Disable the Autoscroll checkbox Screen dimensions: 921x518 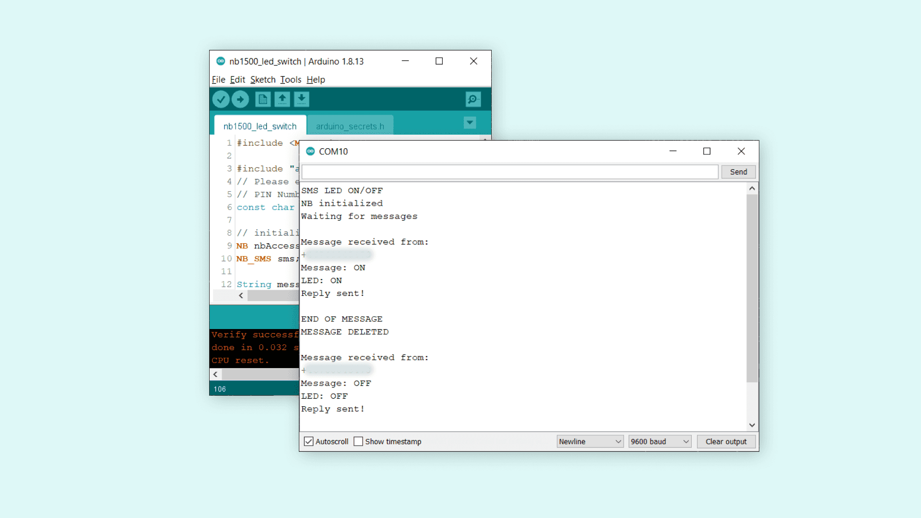tap(309, 441)
